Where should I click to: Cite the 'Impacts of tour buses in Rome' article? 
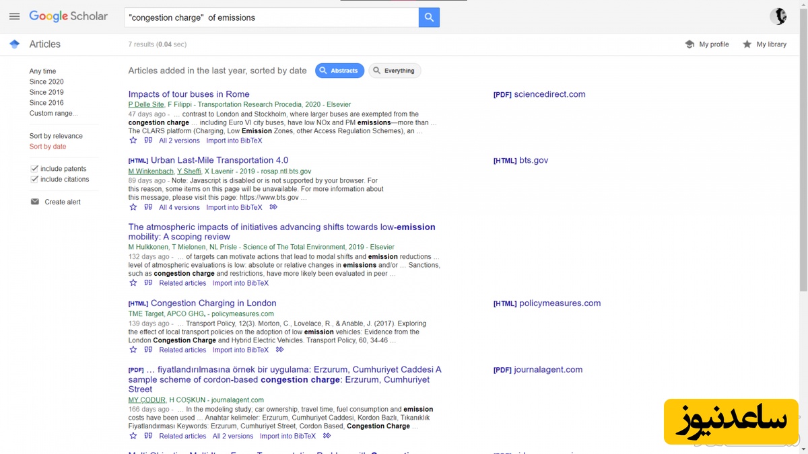pyautogui.click(x=148, y=141)
